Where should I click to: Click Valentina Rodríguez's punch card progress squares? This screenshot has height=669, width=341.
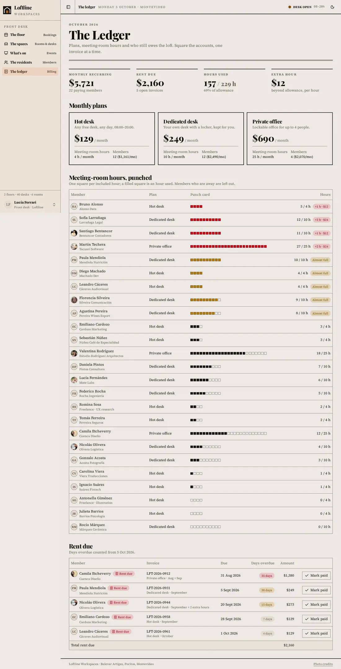coord(228,353)
